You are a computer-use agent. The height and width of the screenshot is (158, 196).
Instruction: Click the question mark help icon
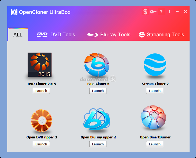click(x=161, y=12)
